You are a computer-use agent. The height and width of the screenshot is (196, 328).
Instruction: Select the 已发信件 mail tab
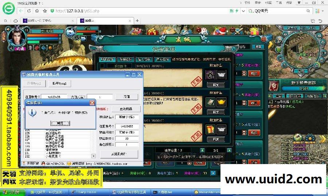pos(163,60)
